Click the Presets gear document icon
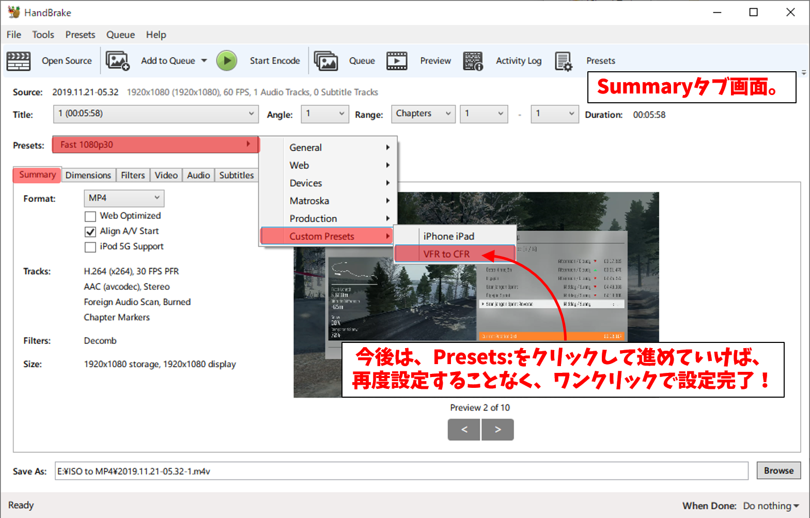This screenshot has height=518, width=810. 564,61
